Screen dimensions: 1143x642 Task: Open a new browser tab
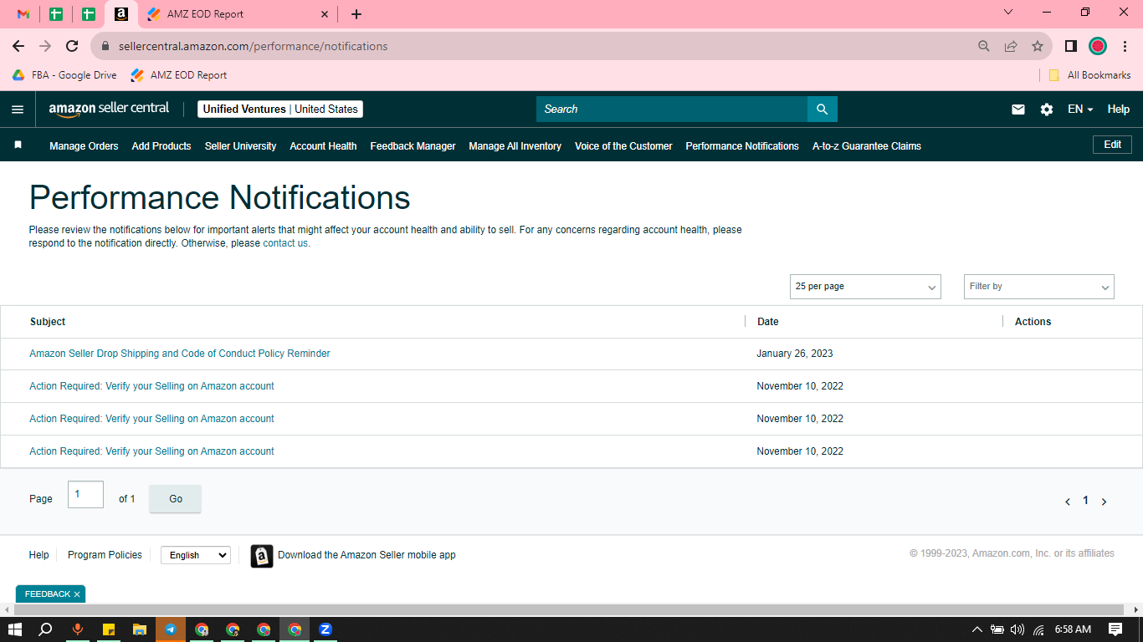(356, 14)
